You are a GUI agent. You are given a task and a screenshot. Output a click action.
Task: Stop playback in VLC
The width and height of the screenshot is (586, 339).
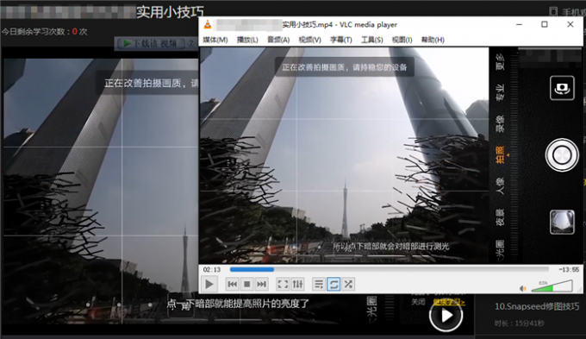pyautogui.click(x=246, y=285)
